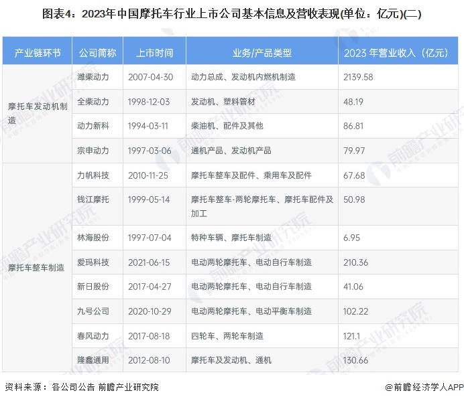Image resolution: width=464 pixels, height=401 pixels.
Task: Click revenue value 48.19
Action: 353,102
